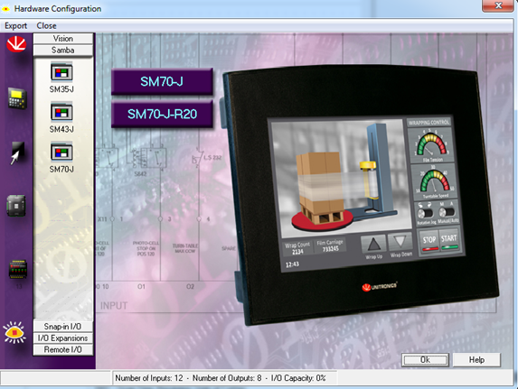This screenshot has width=518, height=389.
Task: Click the black touch panel cursor icon
Action: (17, 153)
